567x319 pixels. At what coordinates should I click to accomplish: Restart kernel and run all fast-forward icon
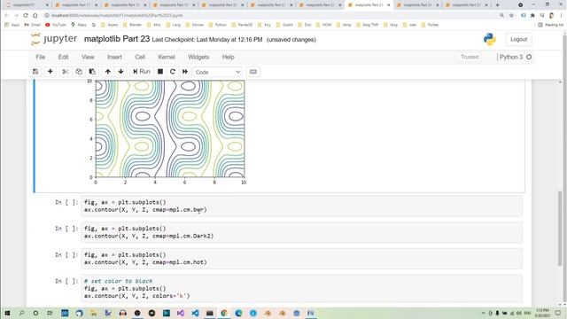tap(185, 72)
